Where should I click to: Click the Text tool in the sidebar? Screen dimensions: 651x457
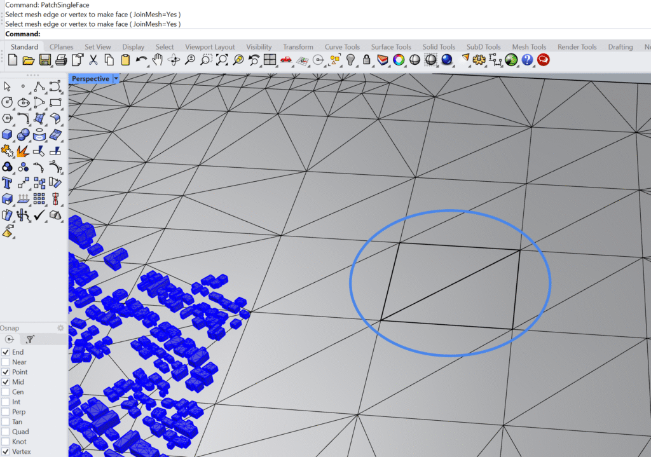click(x=7, y=181)
